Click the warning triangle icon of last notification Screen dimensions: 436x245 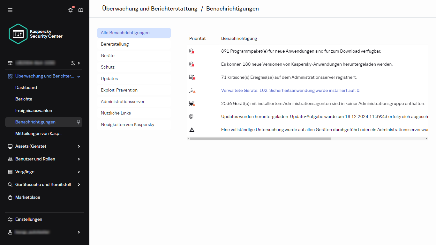[x=192, y=130]
